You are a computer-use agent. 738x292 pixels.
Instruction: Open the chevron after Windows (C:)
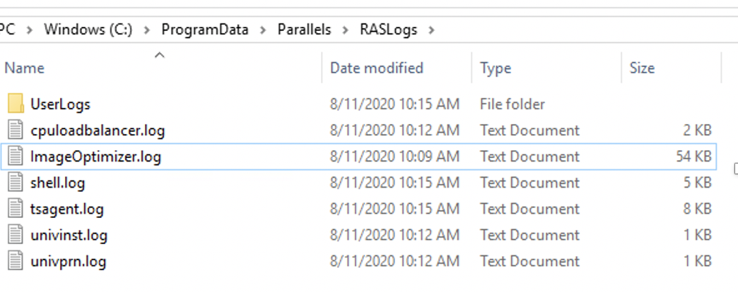pos(147,30)
